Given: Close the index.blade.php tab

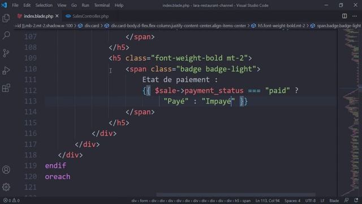Looking at the screenshot, I should point(57,16).
